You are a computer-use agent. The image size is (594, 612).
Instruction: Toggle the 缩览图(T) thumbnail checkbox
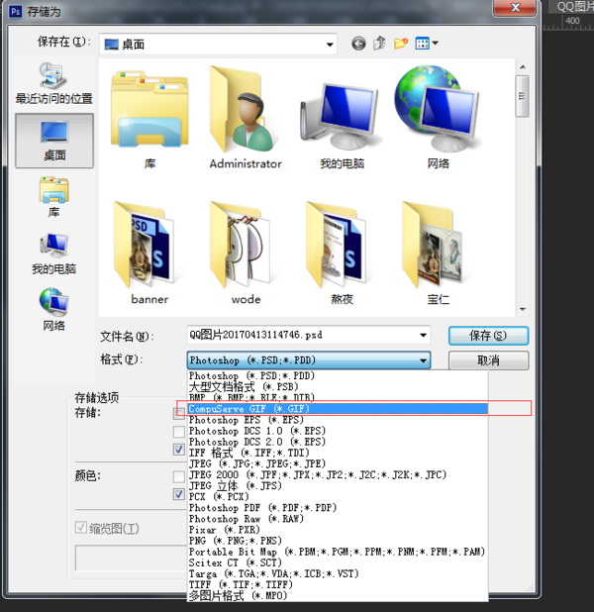click(x=81, y=528)
